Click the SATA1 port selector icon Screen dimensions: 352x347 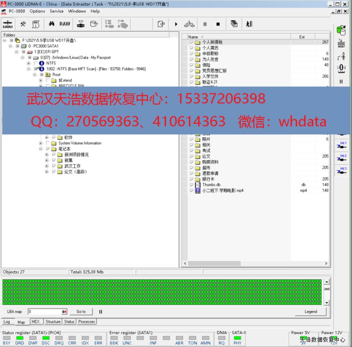point(7,24)
